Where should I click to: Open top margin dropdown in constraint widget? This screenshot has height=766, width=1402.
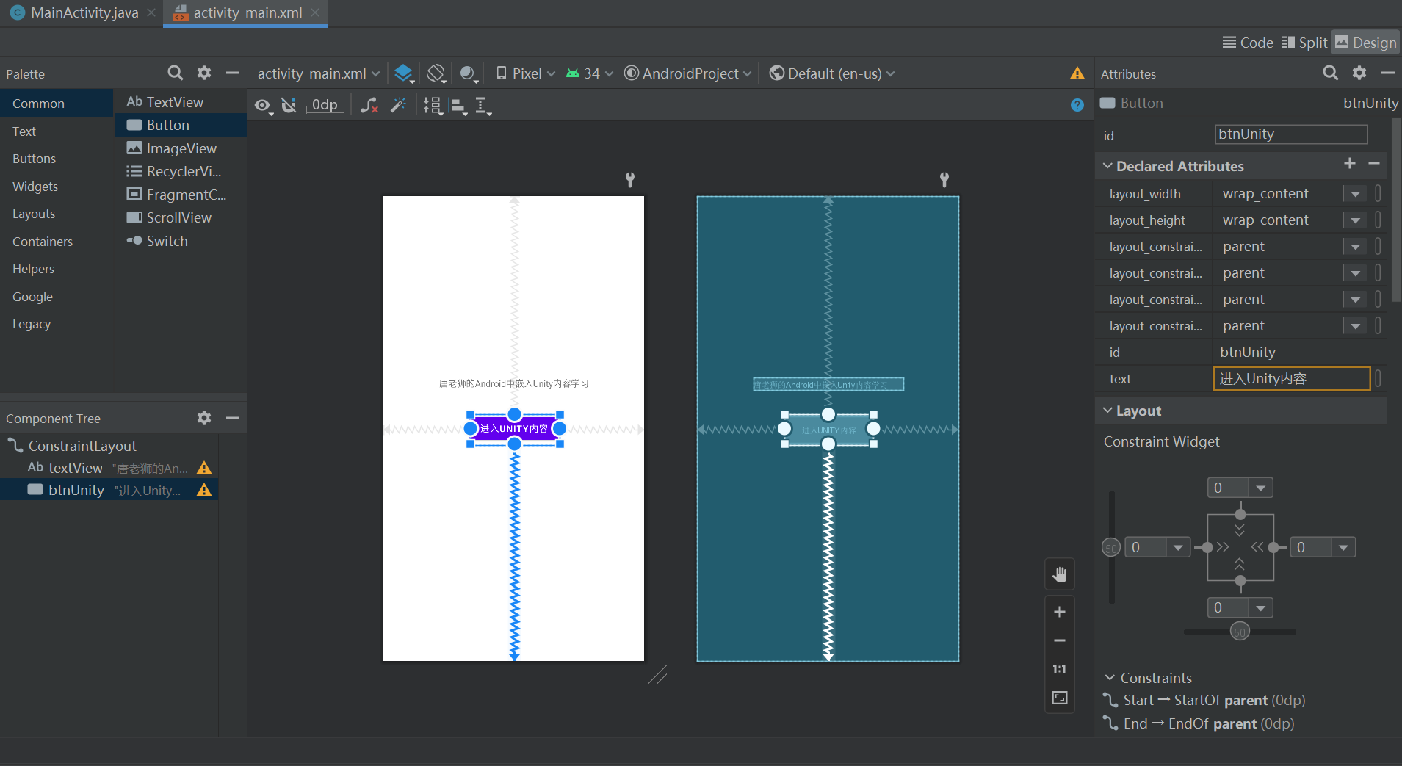(x=1261, y=488)
